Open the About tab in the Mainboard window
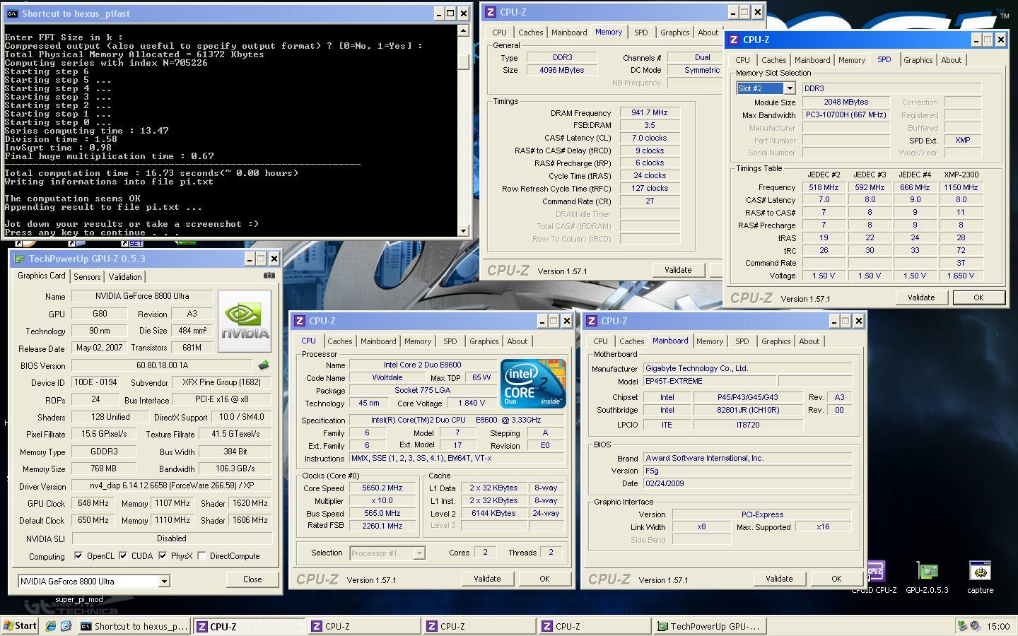The width and height of the screenshot is (1018, 636). (809, 341)
